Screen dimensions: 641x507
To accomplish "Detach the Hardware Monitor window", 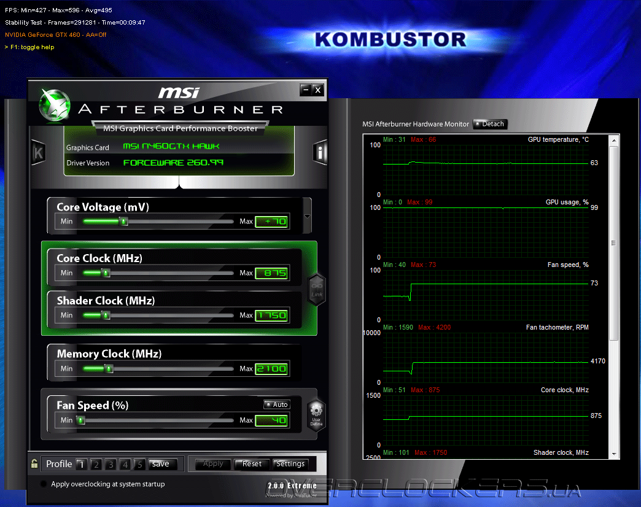I will pos(490,124).
